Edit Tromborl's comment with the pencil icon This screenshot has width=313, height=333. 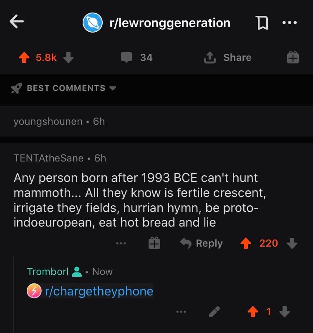(x=214, y=311)
